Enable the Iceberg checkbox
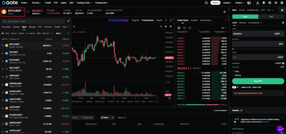Image resolution: width=286 pixels, height=134 pixels. 233,75
